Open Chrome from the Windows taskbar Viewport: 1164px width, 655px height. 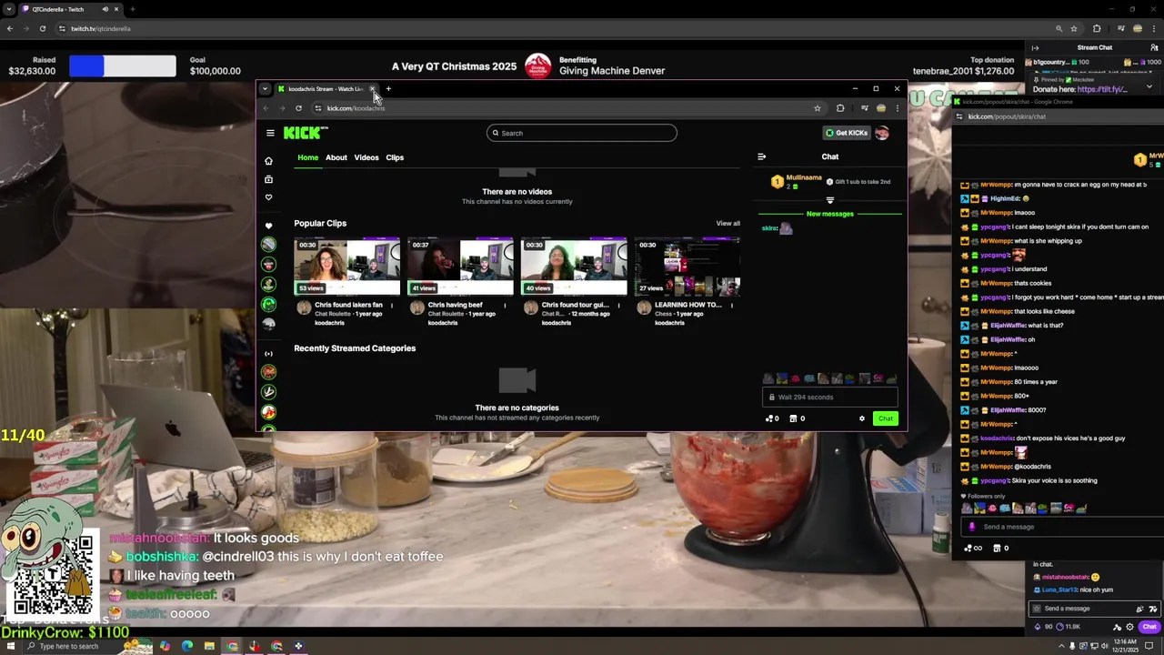232,647
